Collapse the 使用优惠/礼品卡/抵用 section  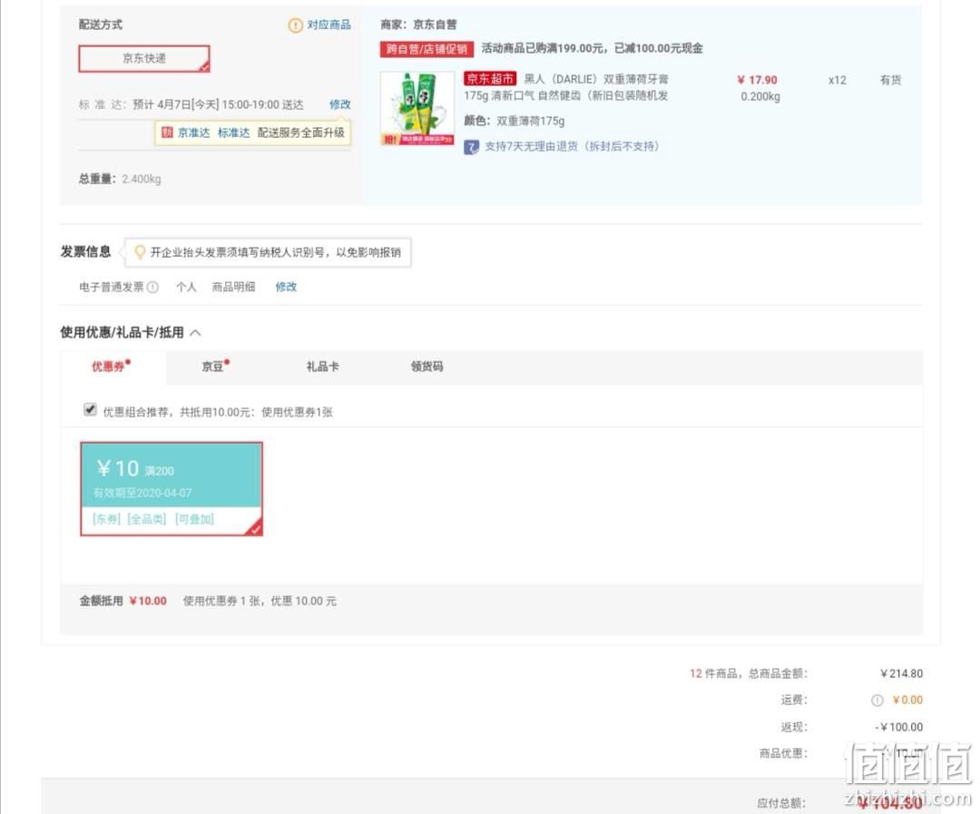click(x=195, y=333)
